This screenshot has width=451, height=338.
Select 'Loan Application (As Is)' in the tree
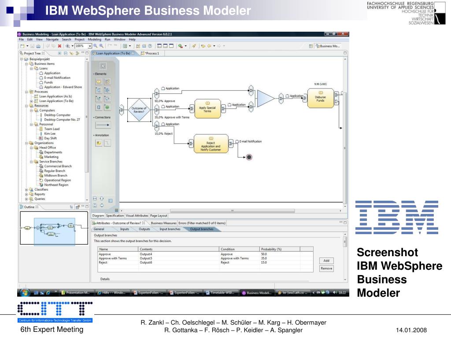[x=55, y=96]
